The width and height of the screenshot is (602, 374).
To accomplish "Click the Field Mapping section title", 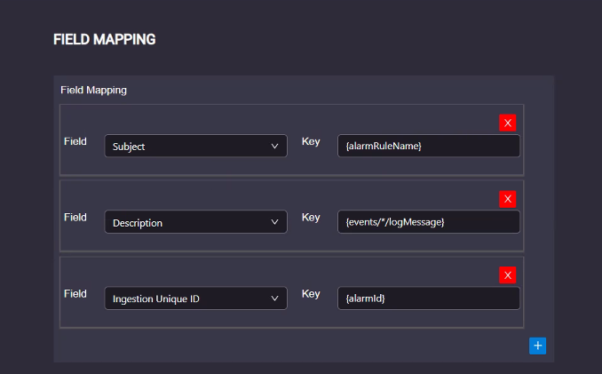I will (x=94, y=91).
